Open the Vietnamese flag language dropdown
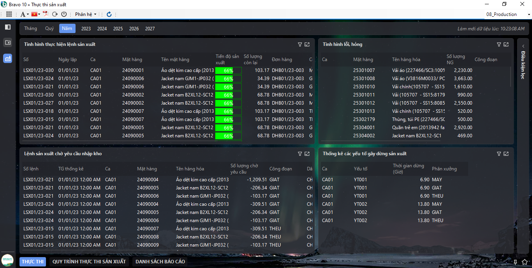 pos(36,14)
